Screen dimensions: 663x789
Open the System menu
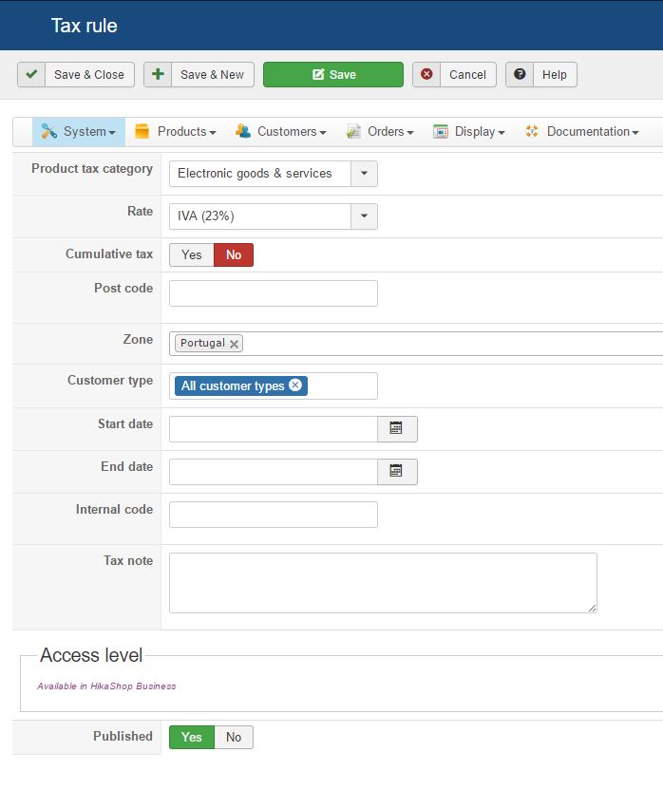point(79,132)
